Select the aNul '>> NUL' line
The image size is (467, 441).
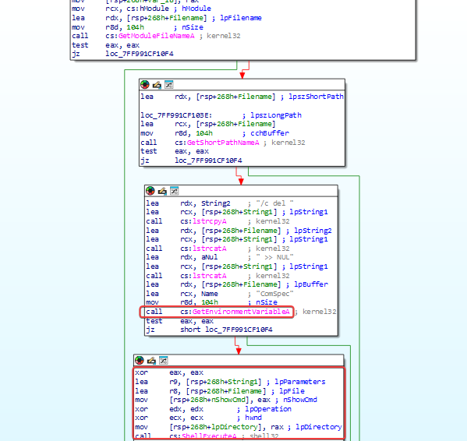click(220, 257)
